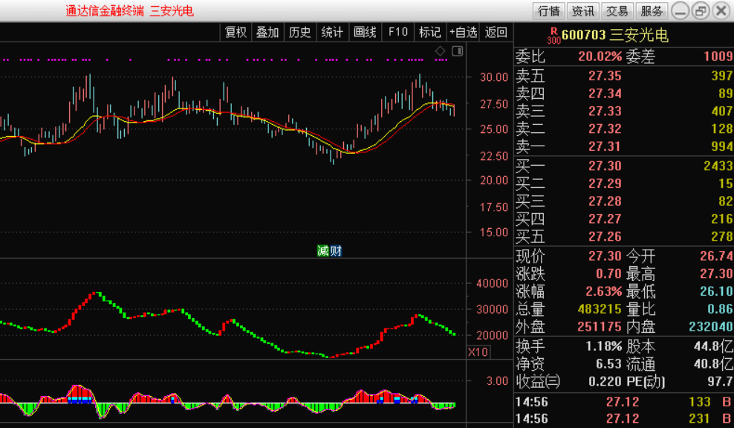Open 历史 history data
This screenshot has height=428, width=734.
(300, 32)
